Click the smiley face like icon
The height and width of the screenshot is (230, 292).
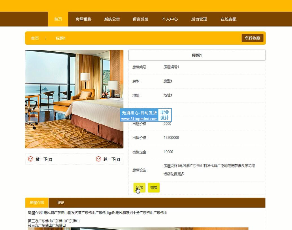click(30, 159)
